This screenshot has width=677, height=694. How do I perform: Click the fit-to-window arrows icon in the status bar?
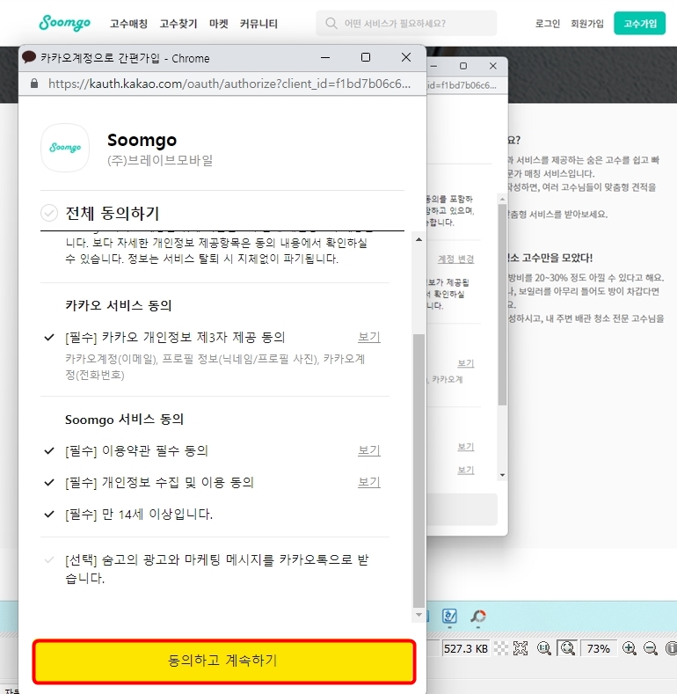click(x=520, y=648)
